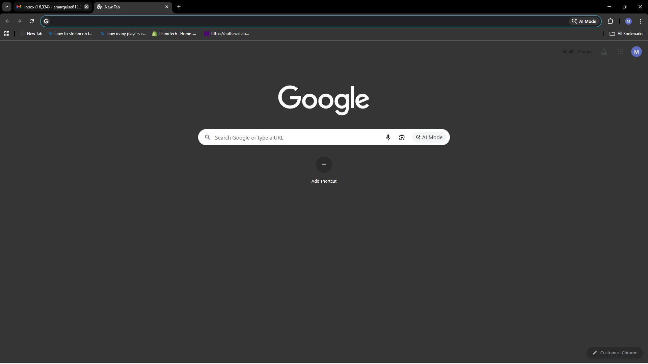The image size is (648, 364).
Task: Close the New Tab browser tab
Action: (167, 7)
